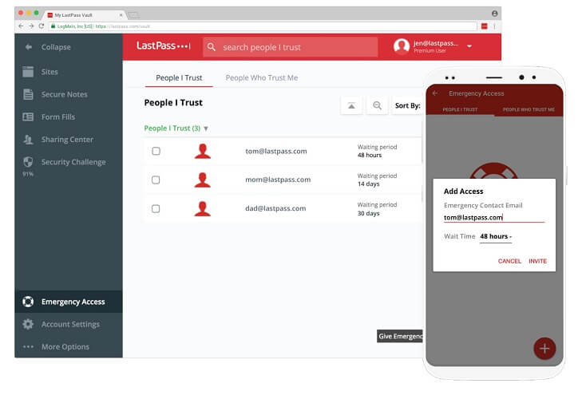Click the mom@lastpass.com email text
The width and height of the screenshot is (582, 399).
[x=278, y=180]
